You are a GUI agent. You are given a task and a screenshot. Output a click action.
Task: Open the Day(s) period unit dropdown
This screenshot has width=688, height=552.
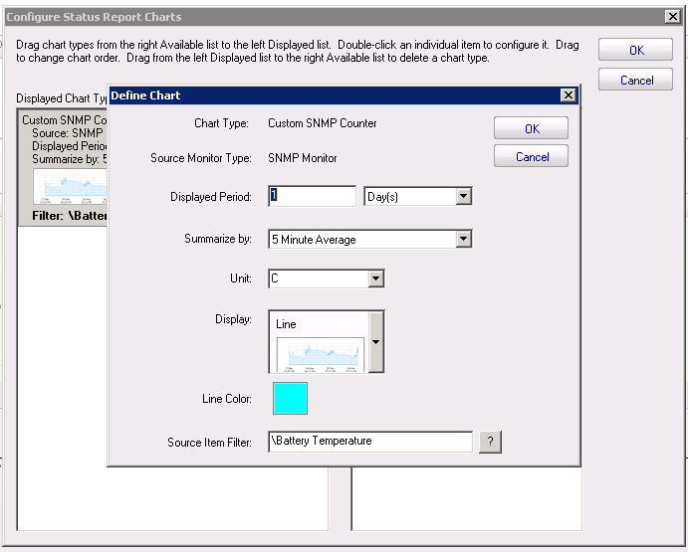pos(463,197)
